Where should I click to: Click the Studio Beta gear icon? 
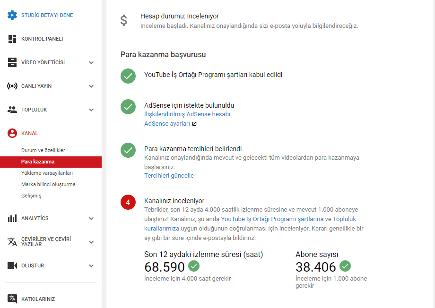point(12,15)
